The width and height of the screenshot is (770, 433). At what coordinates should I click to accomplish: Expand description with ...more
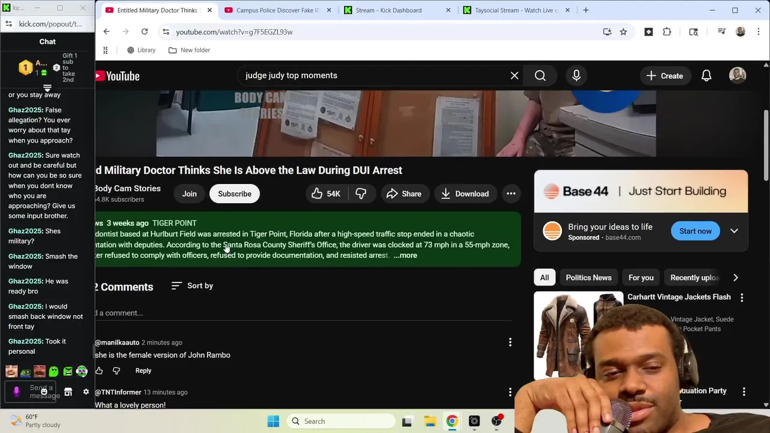[405, 255]
